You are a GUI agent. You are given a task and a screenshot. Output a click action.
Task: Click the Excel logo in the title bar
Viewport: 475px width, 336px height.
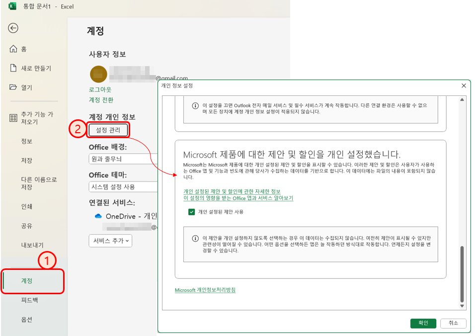(12, 6)
